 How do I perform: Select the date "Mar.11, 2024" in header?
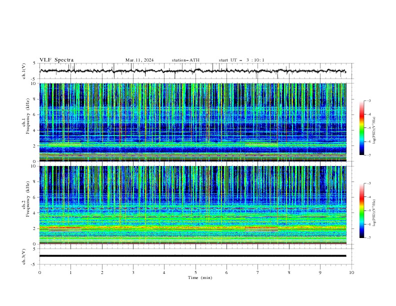139,60
